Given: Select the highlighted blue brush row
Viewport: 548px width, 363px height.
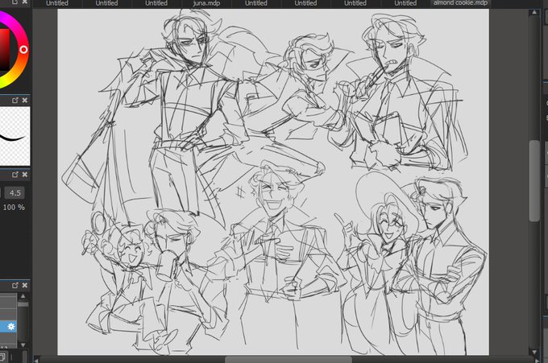Looking at the screenshot, I should [8, 327].
